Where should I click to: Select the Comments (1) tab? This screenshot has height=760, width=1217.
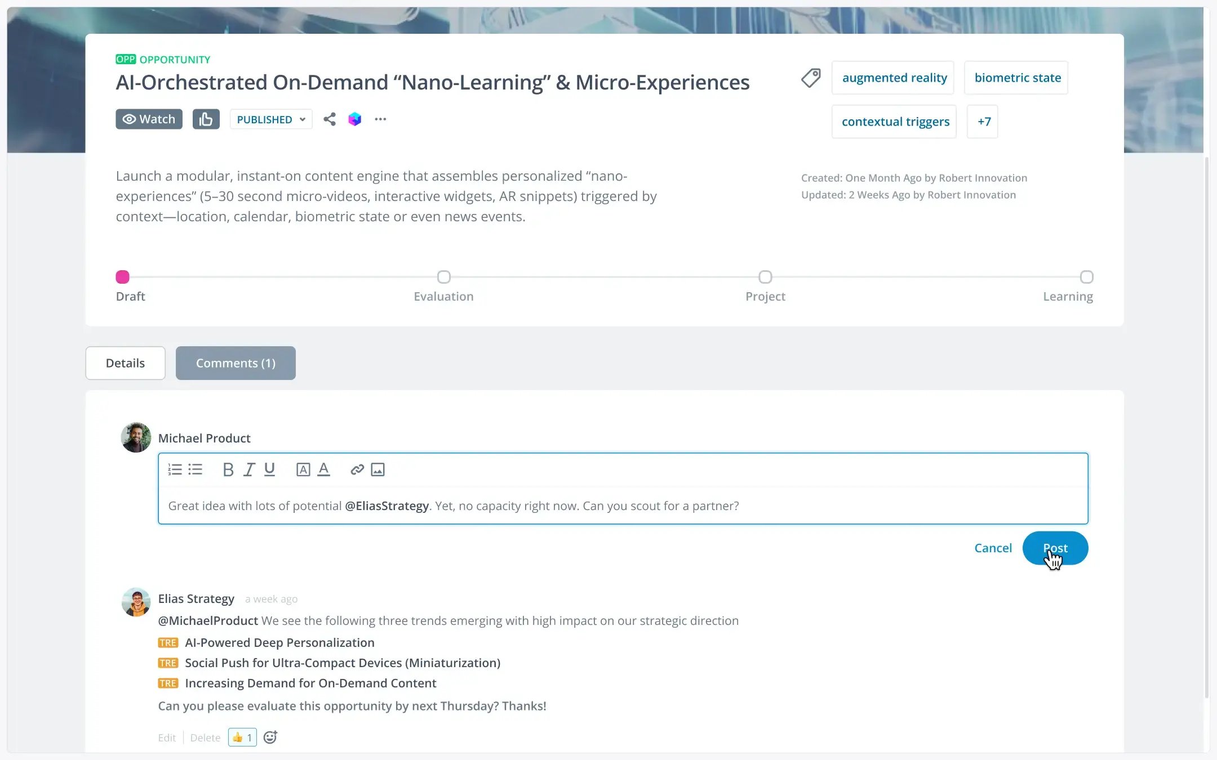(236, 363)
